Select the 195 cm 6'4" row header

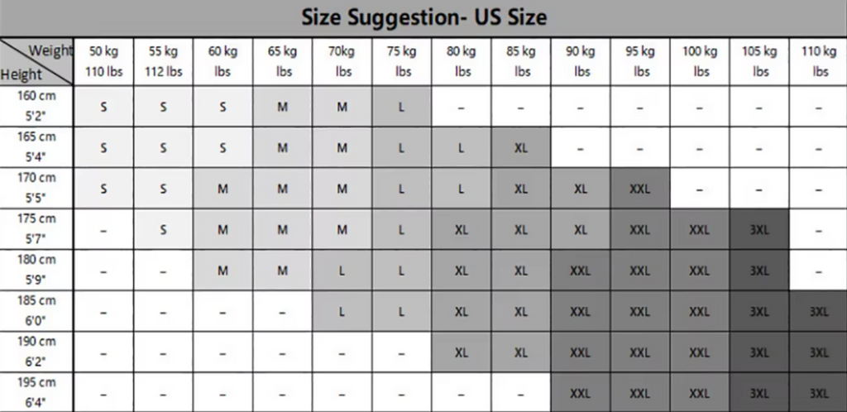(x=36, y=393)
